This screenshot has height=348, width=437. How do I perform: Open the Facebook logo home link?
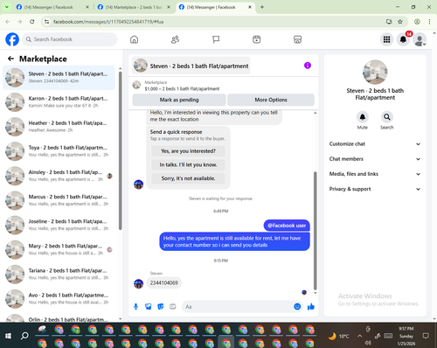[x=12, y=39]
